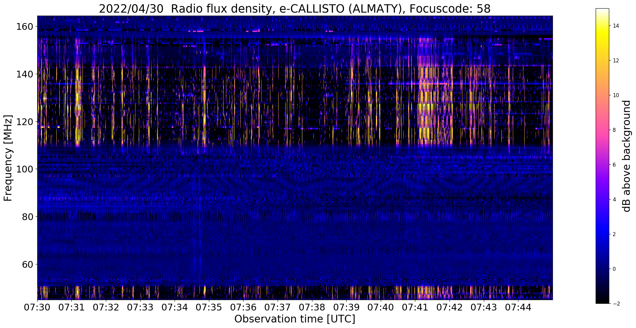Click the colorbar tick label 2
The height and width of the screenshot is (328, 636).
(614, 234)
